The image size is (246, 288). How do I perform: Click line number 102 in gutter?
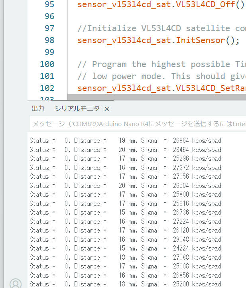click(47, 88)
